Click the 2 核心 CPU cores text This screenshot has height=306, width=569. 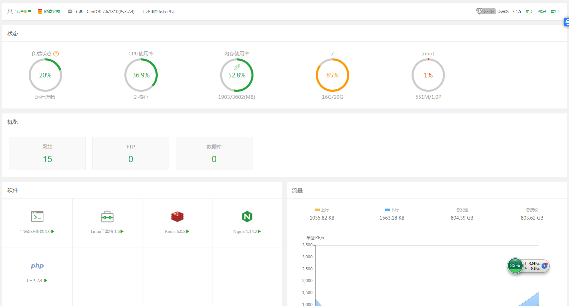pos(141,97)
